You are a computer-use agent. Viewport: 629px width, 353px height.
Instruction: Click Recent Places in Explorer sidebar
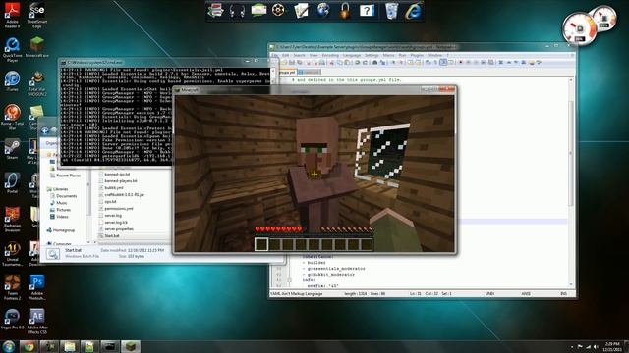coord(68,176)
